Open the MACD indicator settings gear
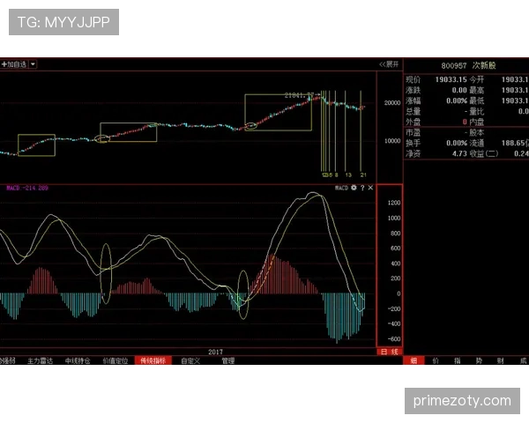This screenshot has width=529, height=423. click(x=354, y=188)
